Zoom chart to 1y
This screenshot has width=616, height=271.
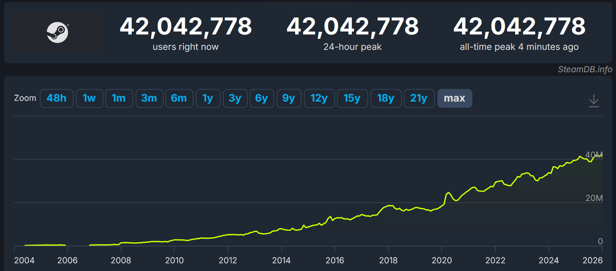(208, 98)
